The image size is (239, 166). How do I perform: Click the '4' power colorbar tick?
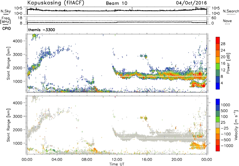(x=222, y=83)
